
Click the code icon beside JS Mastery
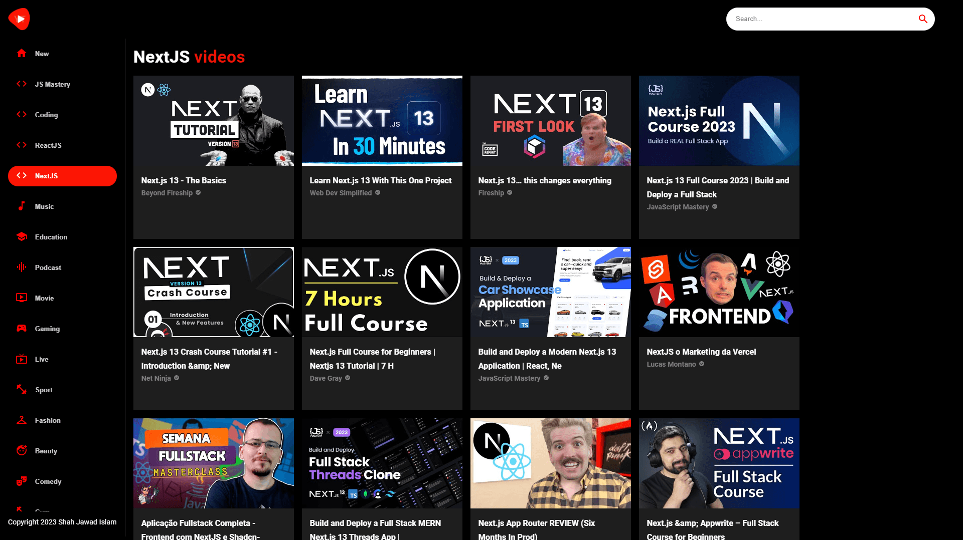[x=22, y=84]
